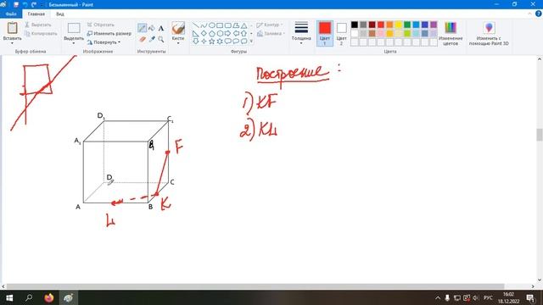Open Paint Help question mark
Screen dimensions: 543x305
pyautogui.click(x=539, y=14)
